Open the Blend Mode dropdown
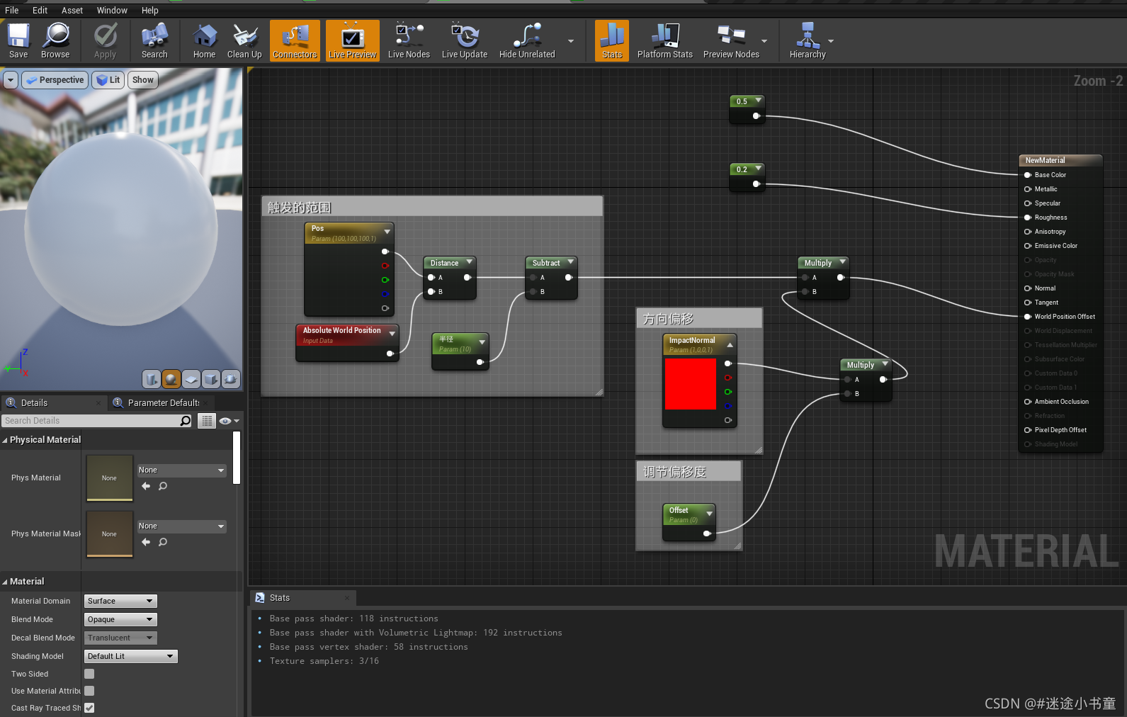The width and height of the screenshot is (1127, 717). click(120, 619)
